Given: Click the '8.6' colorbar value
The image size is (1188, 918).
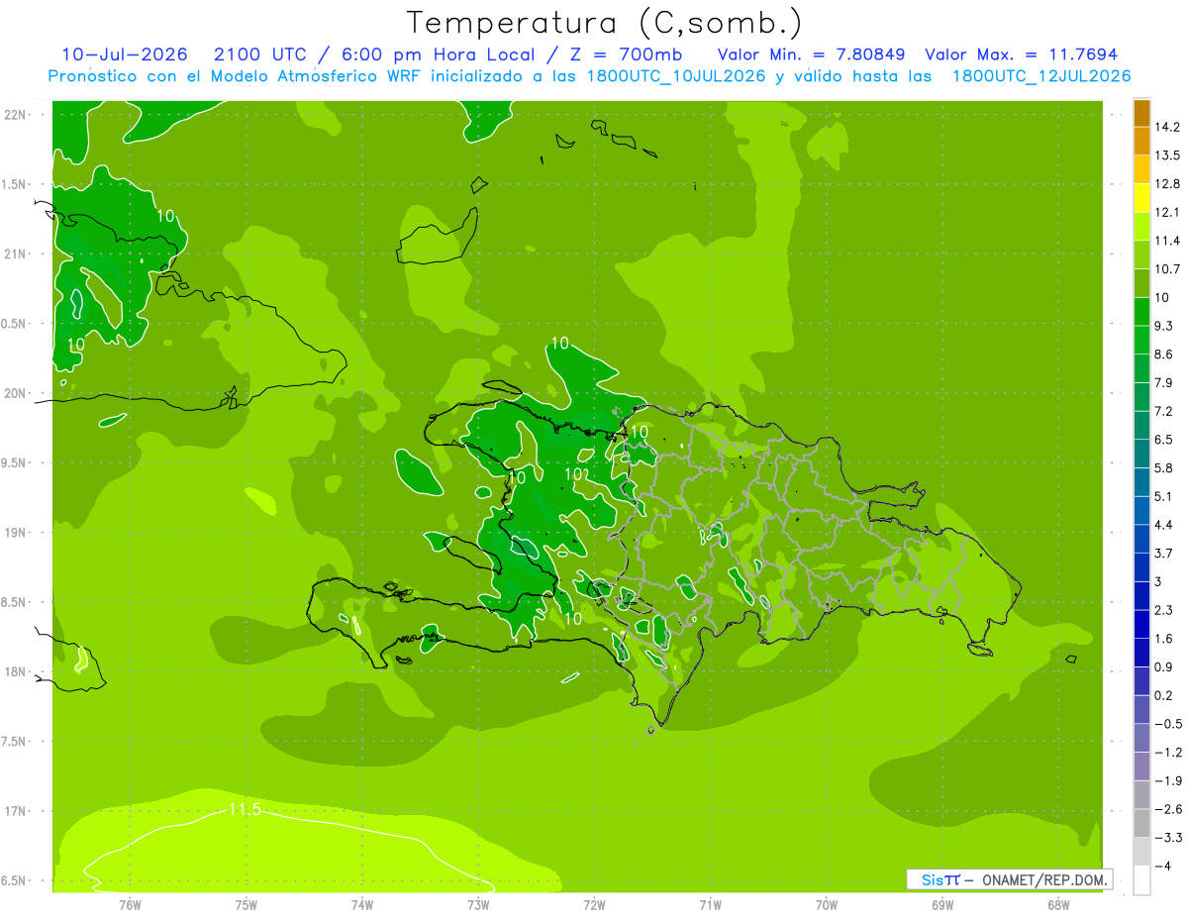Looking at the screenshot, I should pyautogui.click(x=1165, y=355).
